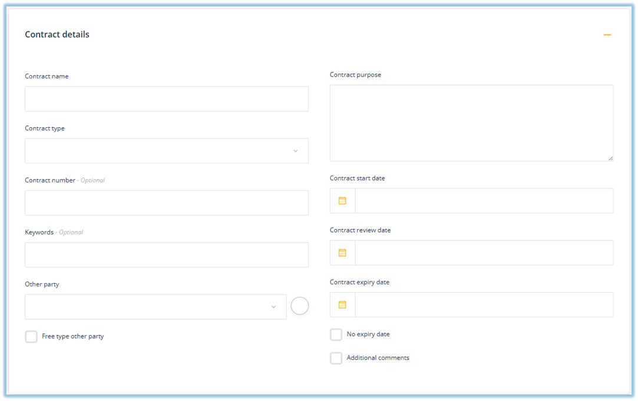638x401 pixels.
Task: Click into the Contract name field
Action: coord(167,99)
